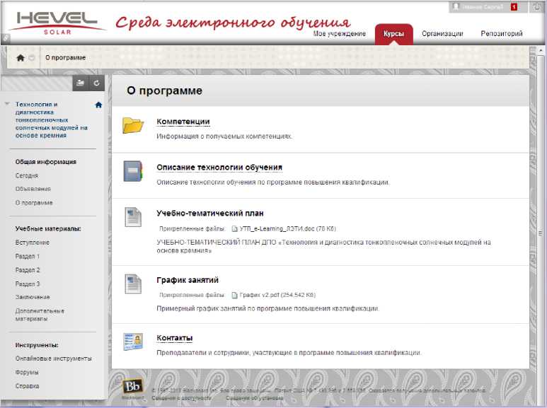This screenshot has width=547, height=408.
Task: Click the Учебно-тематический план document icon
Action: coord(133,217)
